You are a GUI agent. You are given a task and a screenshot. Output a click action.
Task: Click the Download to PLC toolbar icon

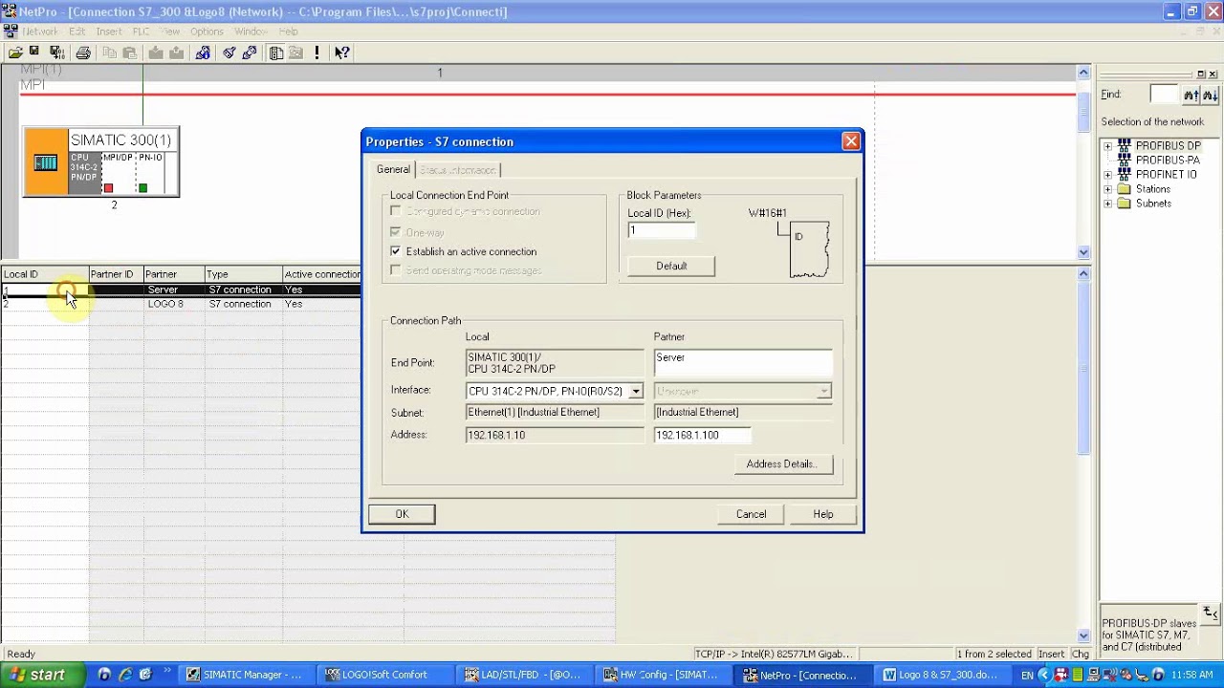pyautogui.click(x=156, y=53)
